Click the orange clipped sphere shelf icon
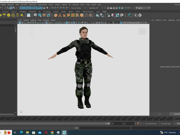This screenshot has height=135, width=180. (82, 15)
